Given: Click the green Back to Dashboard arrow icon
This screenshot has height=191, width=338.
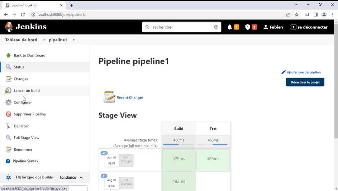Looking at the screenshot, I should pyautogui.click(x=8, y=55).
